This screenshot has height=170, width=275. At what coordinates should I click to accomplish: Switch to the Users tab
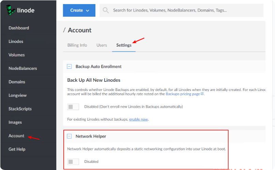[x=102, y=45]
